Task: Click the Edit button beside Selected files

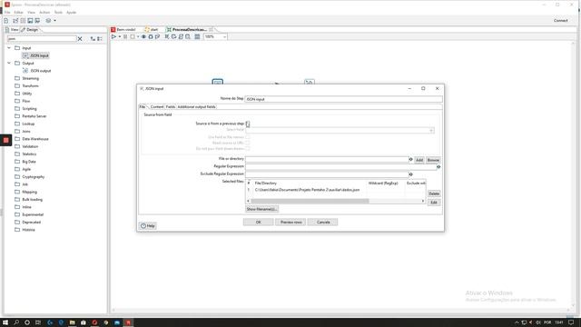Action: click(x=434, y=203)
